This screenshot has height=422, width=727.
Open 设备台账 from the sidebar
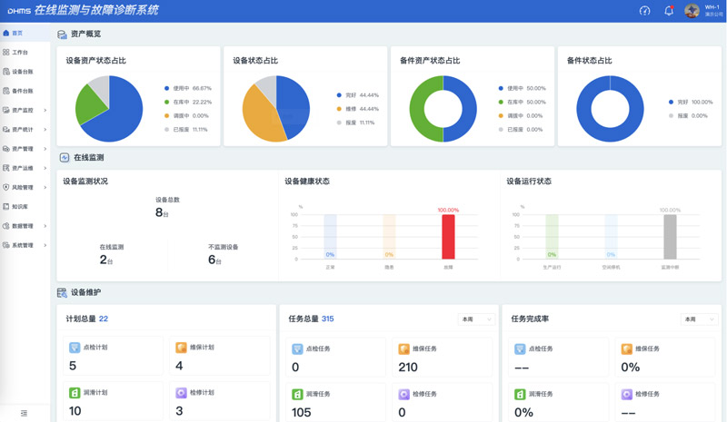pyautogui.click(x=22, y=72)
